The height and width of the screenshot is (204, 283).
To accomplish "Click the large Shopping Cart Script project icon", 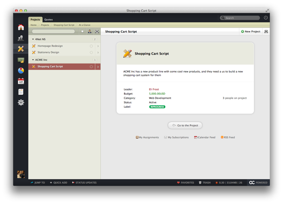I will point(127,54).
